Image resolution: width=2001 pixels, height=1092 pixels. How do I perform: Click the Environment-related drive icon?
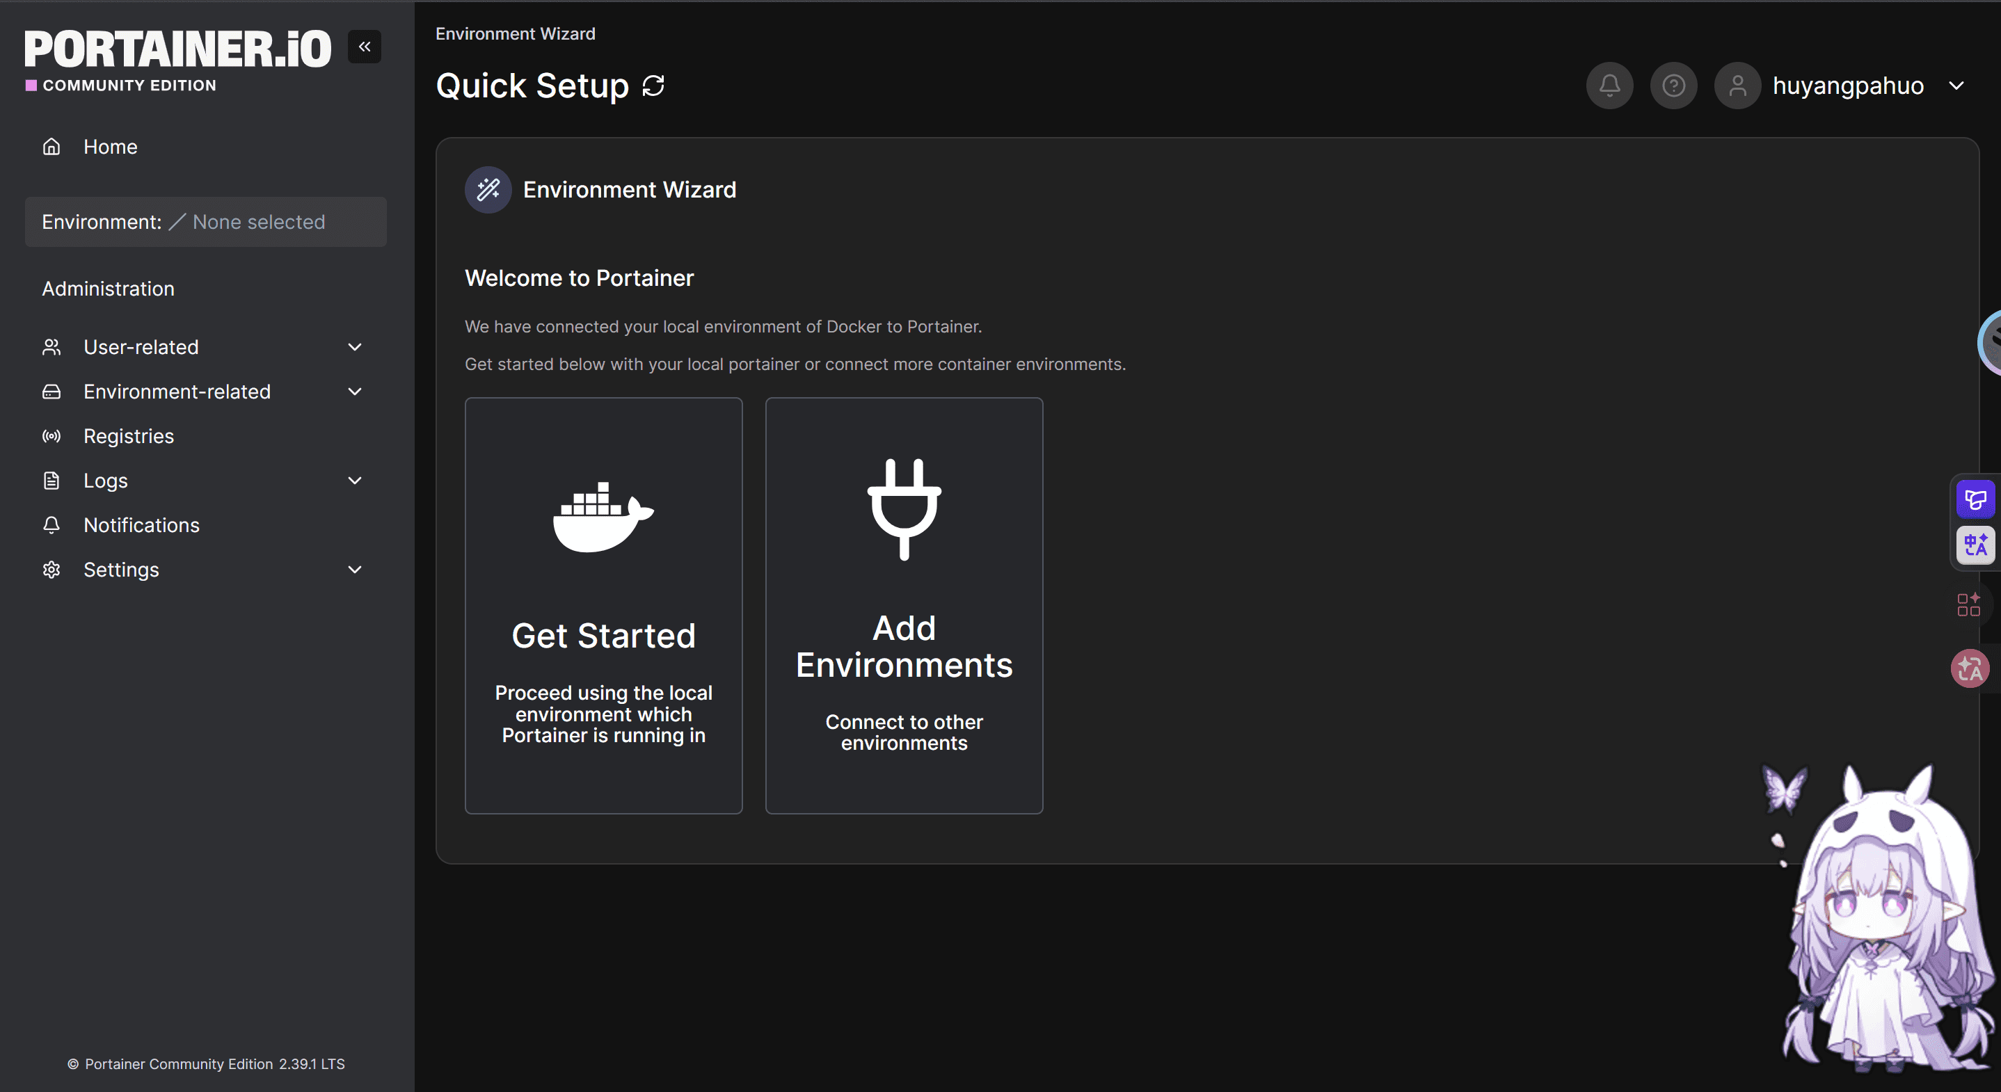51,392
